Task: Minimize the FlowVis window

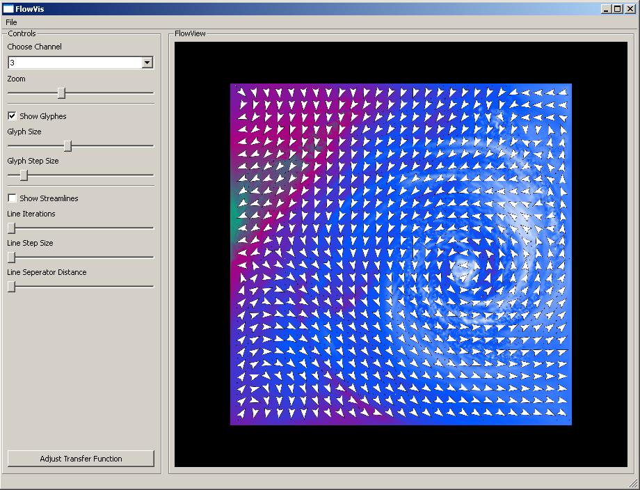Action: click(x=606, y=9)
